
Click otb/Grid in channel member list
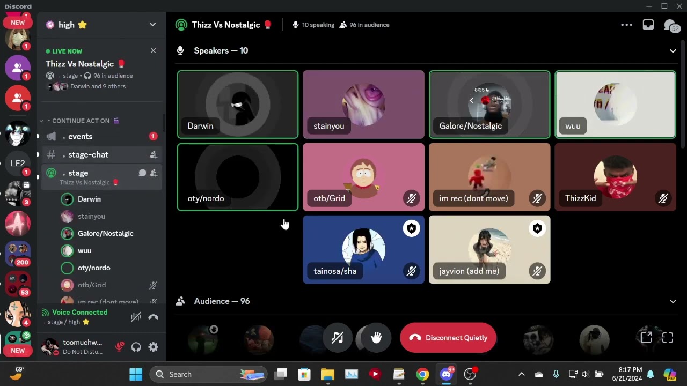110,285
